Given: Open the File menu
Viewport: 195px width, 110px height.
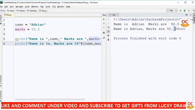Looking at the screenshot, I should pyautogui.click(x=1, y=7).
